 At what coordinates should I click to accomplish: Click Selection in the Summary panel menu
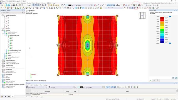[36, 85]
